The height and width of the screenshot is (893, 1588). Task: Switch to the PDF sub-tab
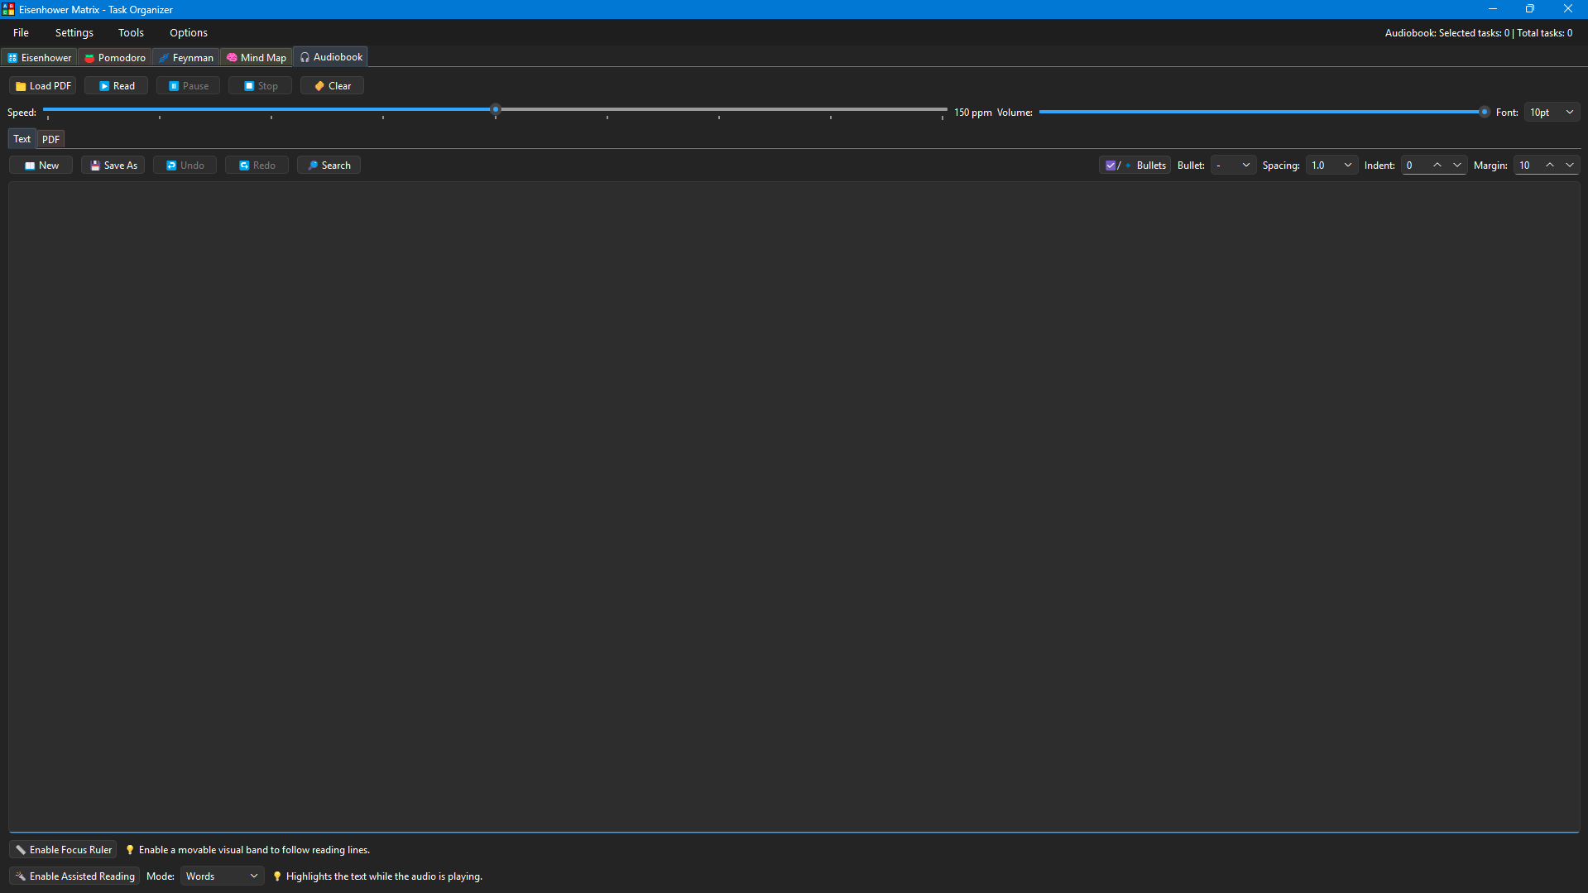point(50,139)
